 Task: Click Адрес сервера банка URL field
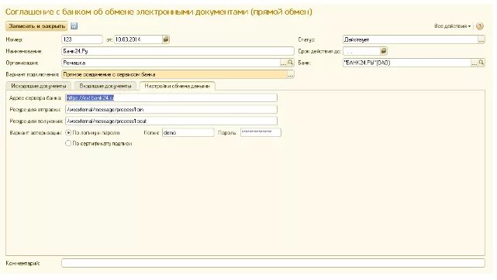171,98
